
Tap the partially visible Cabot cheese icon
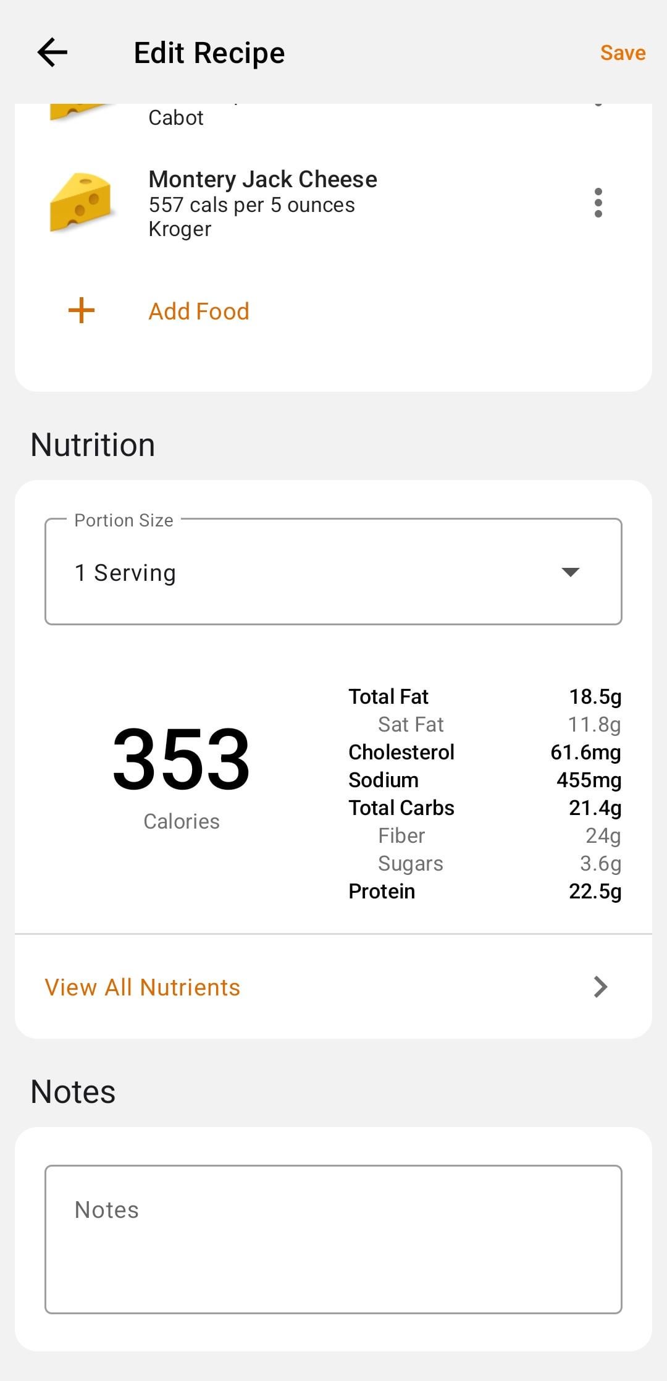click(77, 112)
